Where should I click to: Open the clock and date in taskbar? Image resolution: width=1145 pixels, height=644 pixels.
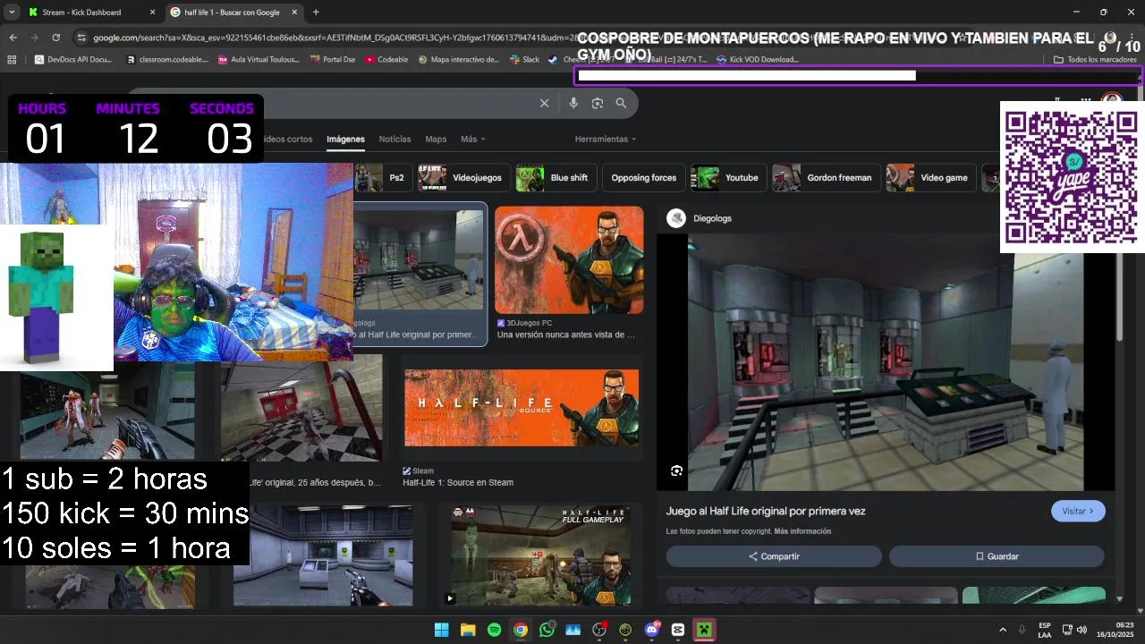[1115, 630]
